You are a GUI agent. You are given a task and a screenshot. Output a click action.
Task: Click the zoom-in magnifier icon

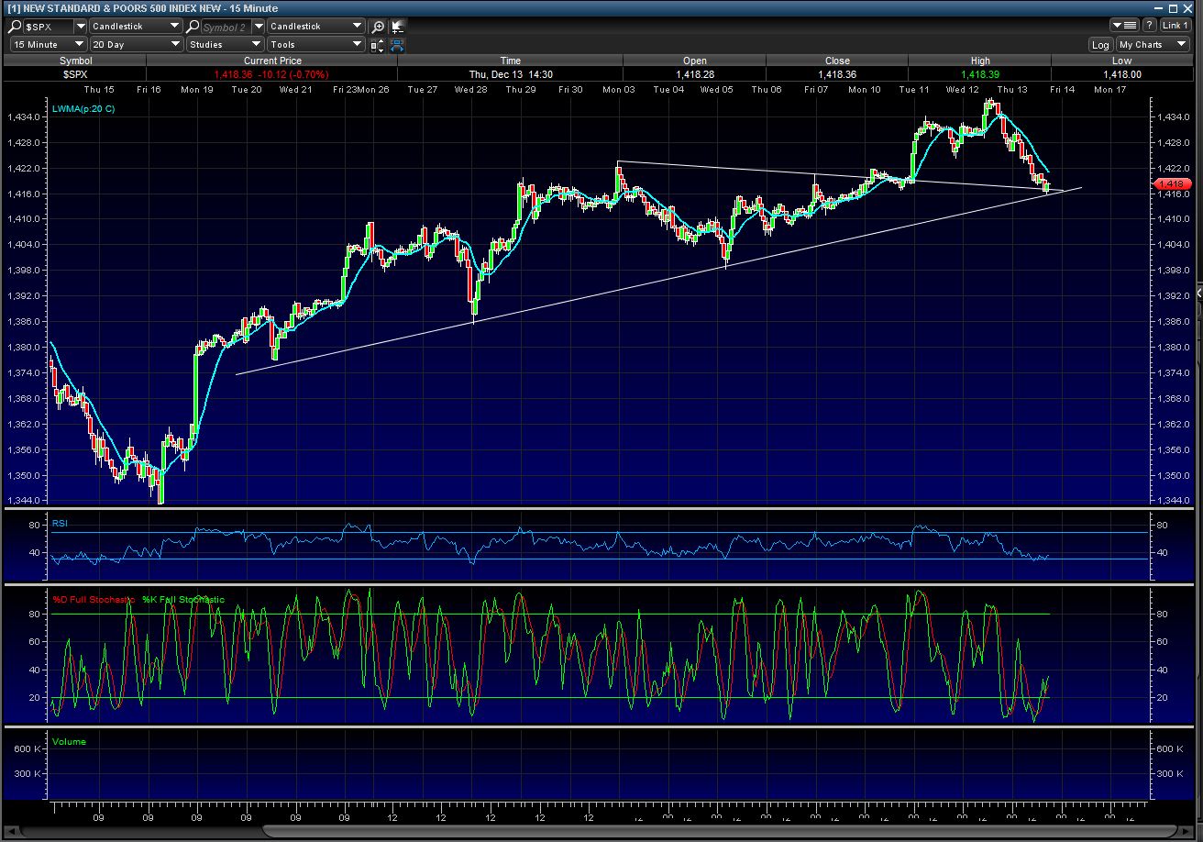[378, 27]
